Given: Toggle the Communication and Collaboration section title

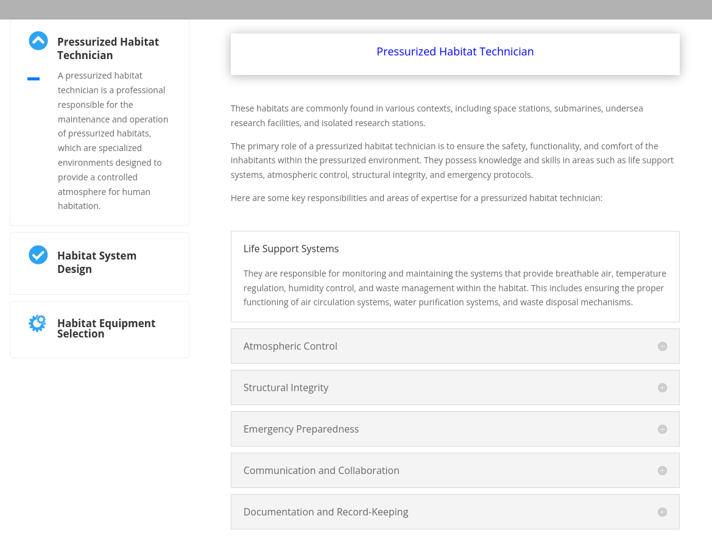Looking at the screenshot, I should click(x=322, y=470).
